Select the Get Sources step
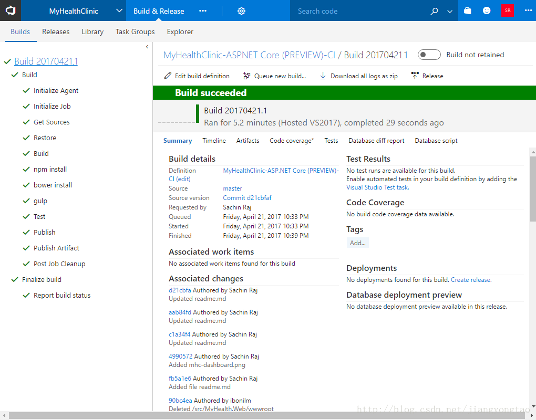536x420 pixels. 51,122
